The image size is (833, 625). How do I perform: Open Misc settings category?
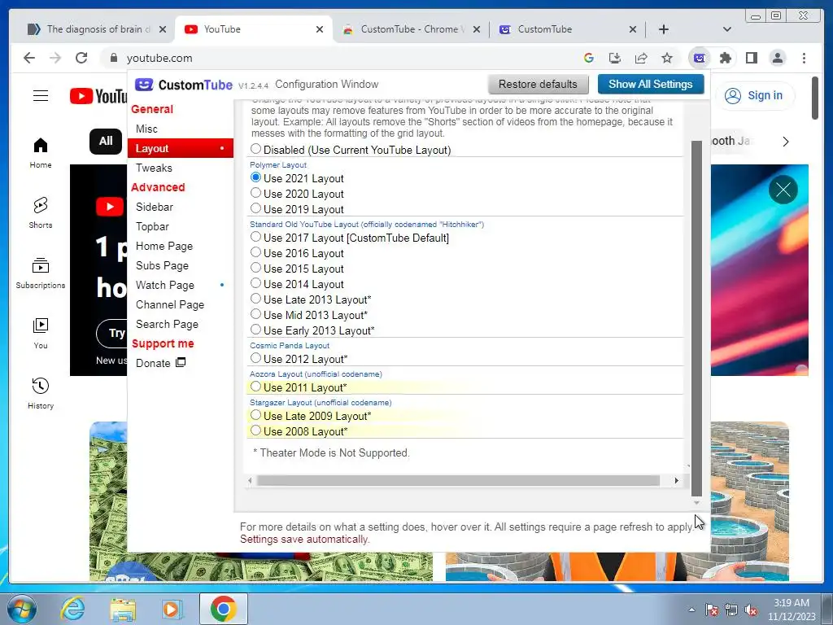point(146,129)
